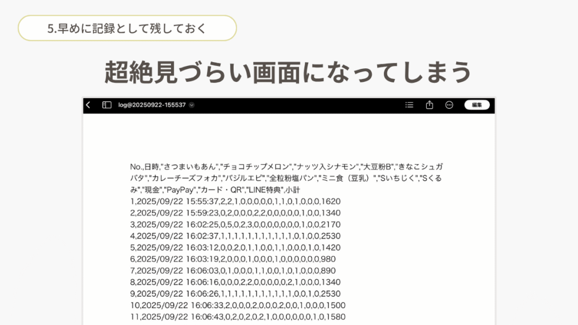Select log row 11 ending in 1580
Viewport: 578px width, 325px height.
[238, 317]
